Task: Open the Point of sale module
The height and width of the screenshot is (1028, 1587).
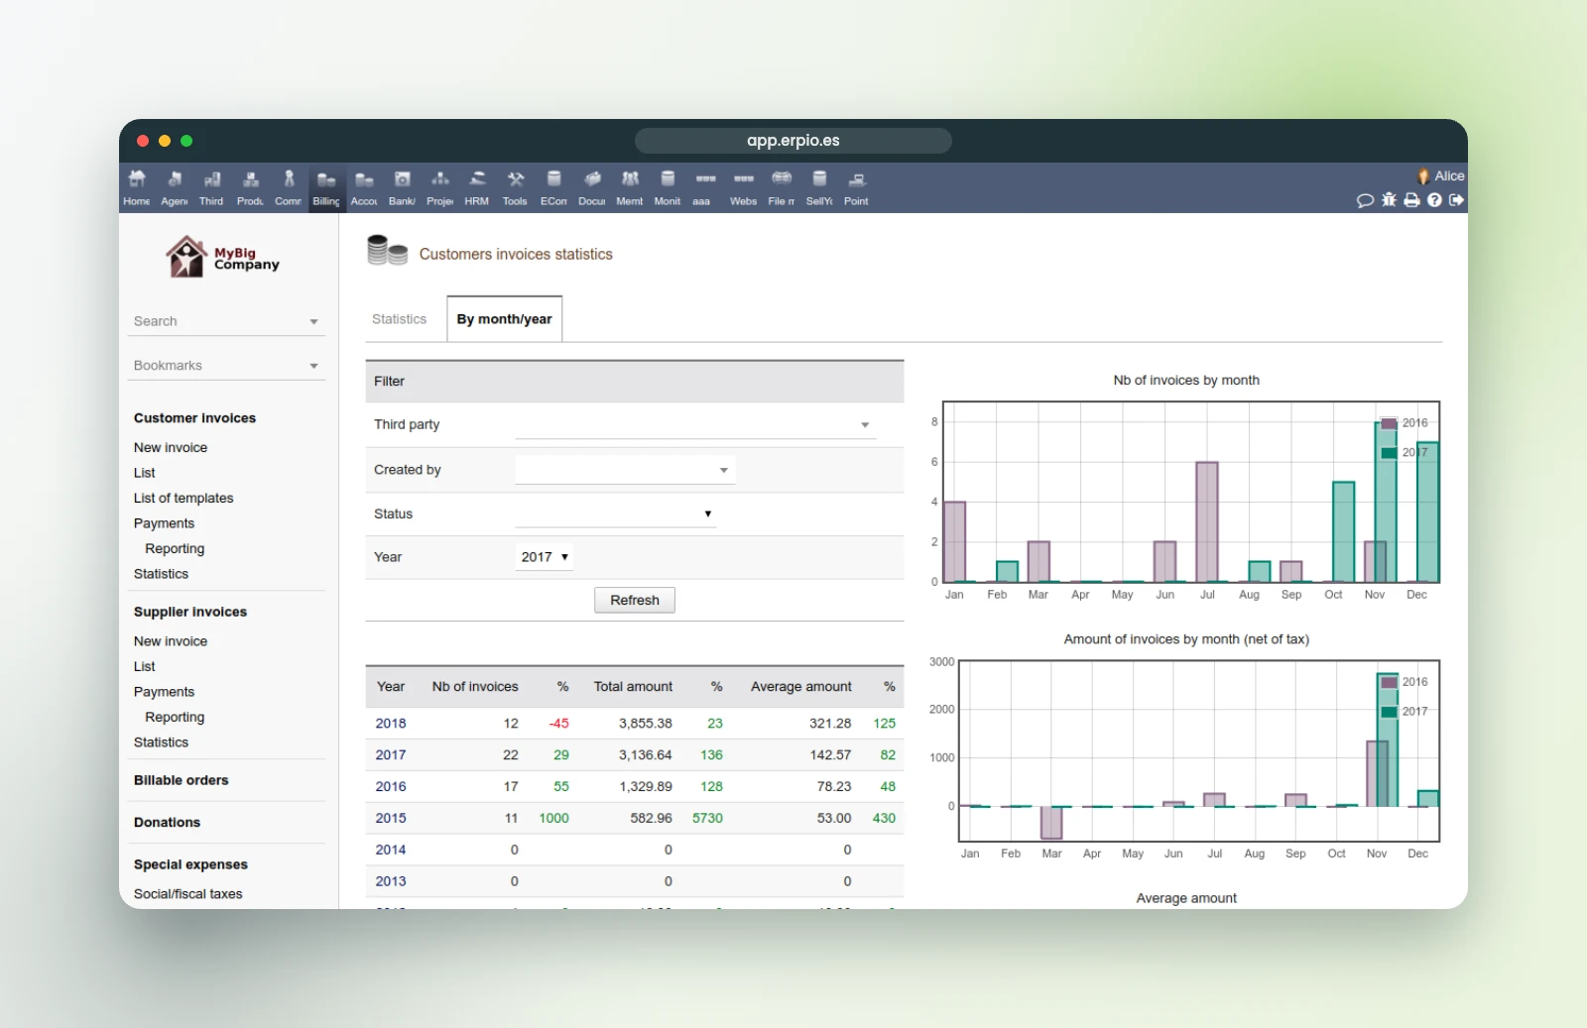Action: point(856,187)
